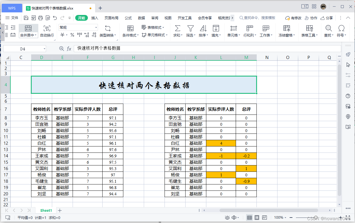Open a new document tab with plus button
The image size is (355, 223).
[100, 8]
